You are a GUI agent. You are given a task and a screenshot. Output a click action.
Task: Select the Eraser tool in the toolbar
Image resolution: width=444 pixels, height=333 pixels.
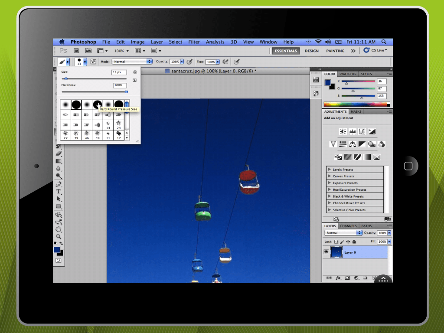[x=59, y=152]
